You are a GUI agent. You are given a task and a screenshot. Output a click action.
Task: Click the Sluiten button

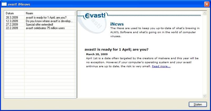coord(198,104)
